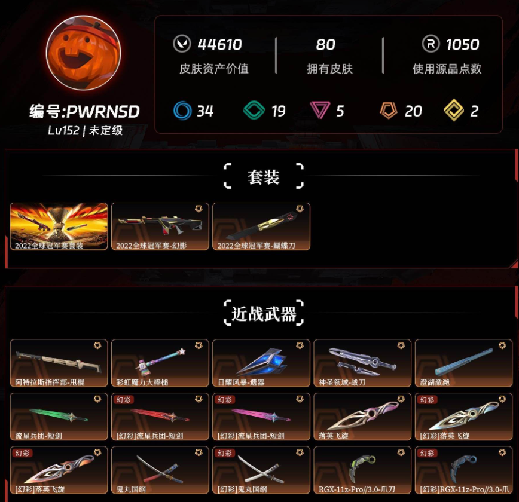519x502 pixels.
Task: Select the 神圣领域-战刀 melee card
Action: coord(362,363)
